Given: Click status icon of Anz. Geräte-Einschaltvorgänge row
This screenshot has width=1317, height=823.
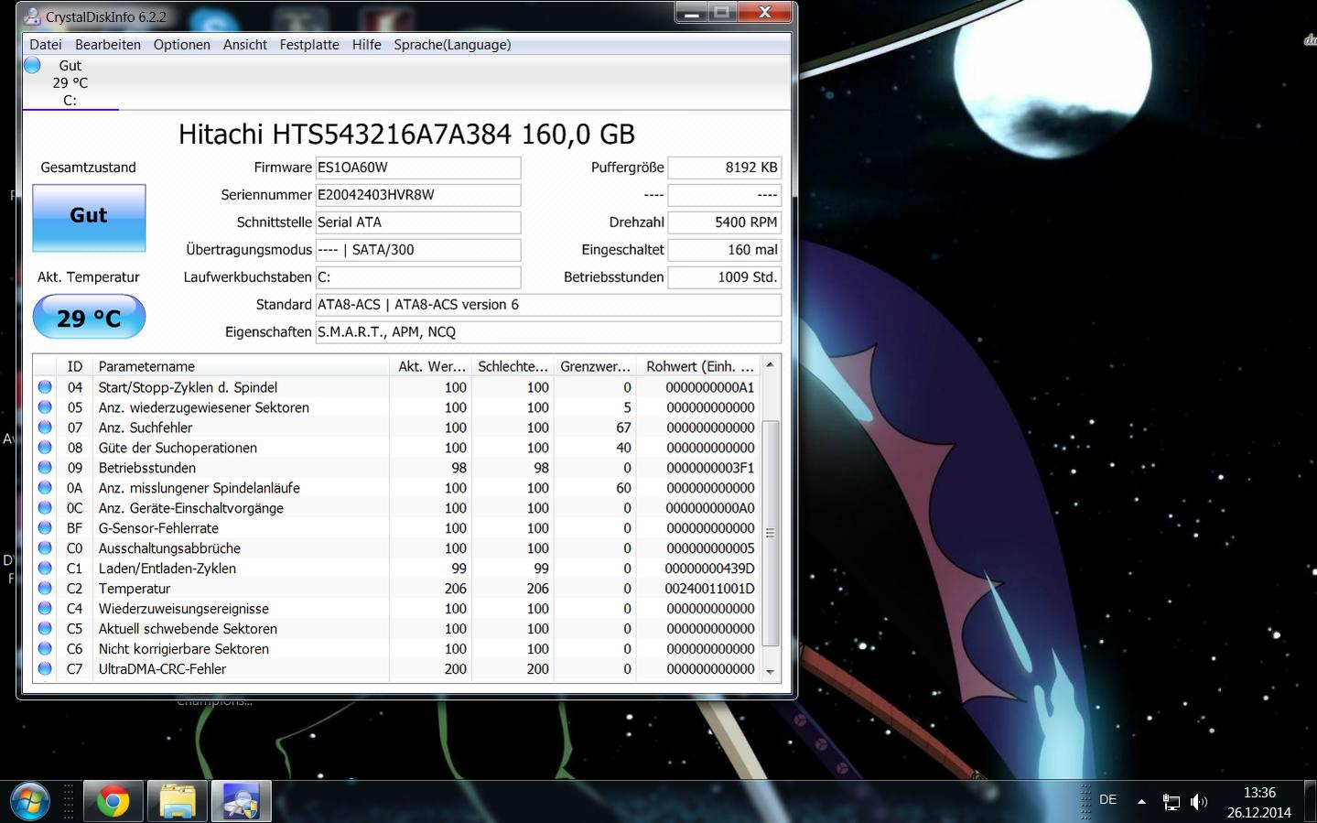Looking at the screenshot, I should [x=45, y=508].
